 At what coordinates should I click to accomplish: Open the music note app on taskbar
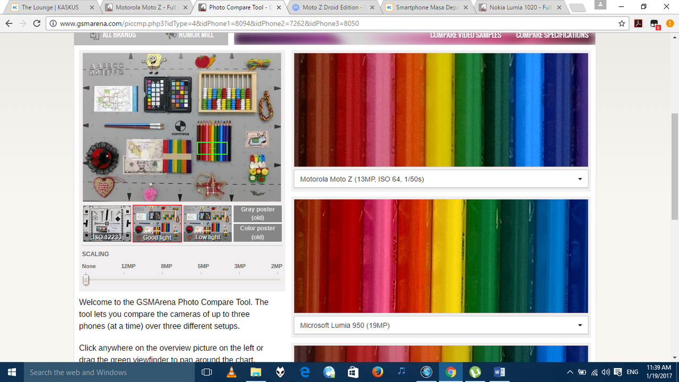pyautogui.click(x=402, y=372)
